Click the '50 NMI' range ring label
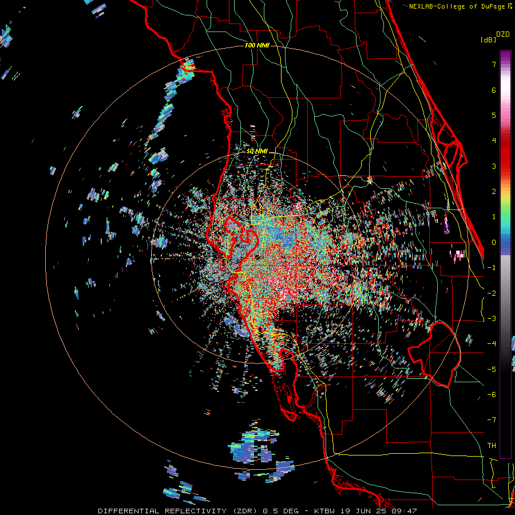 pos(257,152)
